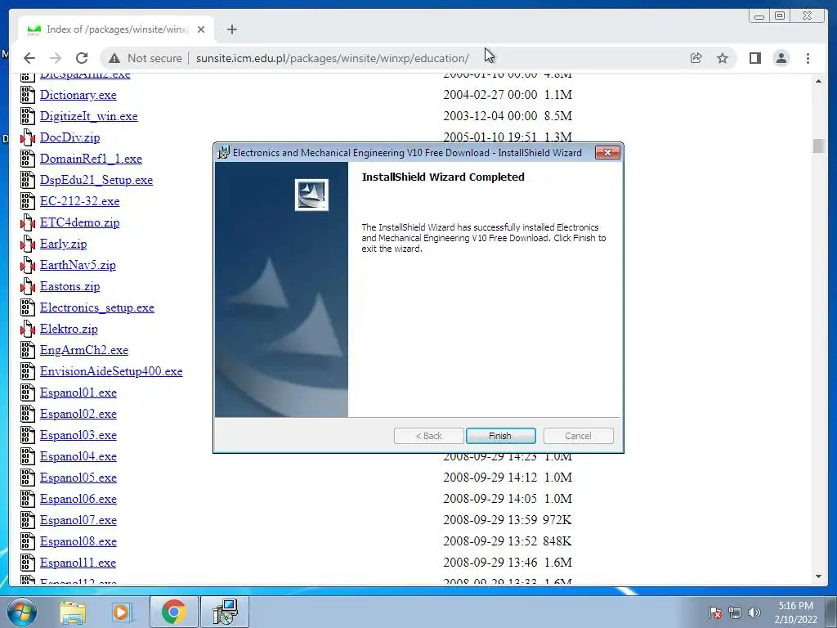Click the Early.zip link
Image resolution: width=837 pixels, height=628 pixels.
pyautogui.click(x=63, y=244)
